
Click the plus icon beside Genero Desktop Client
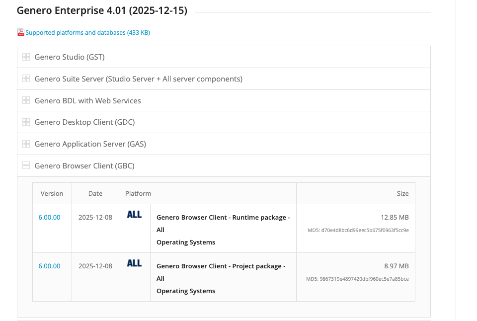[26, 122]
